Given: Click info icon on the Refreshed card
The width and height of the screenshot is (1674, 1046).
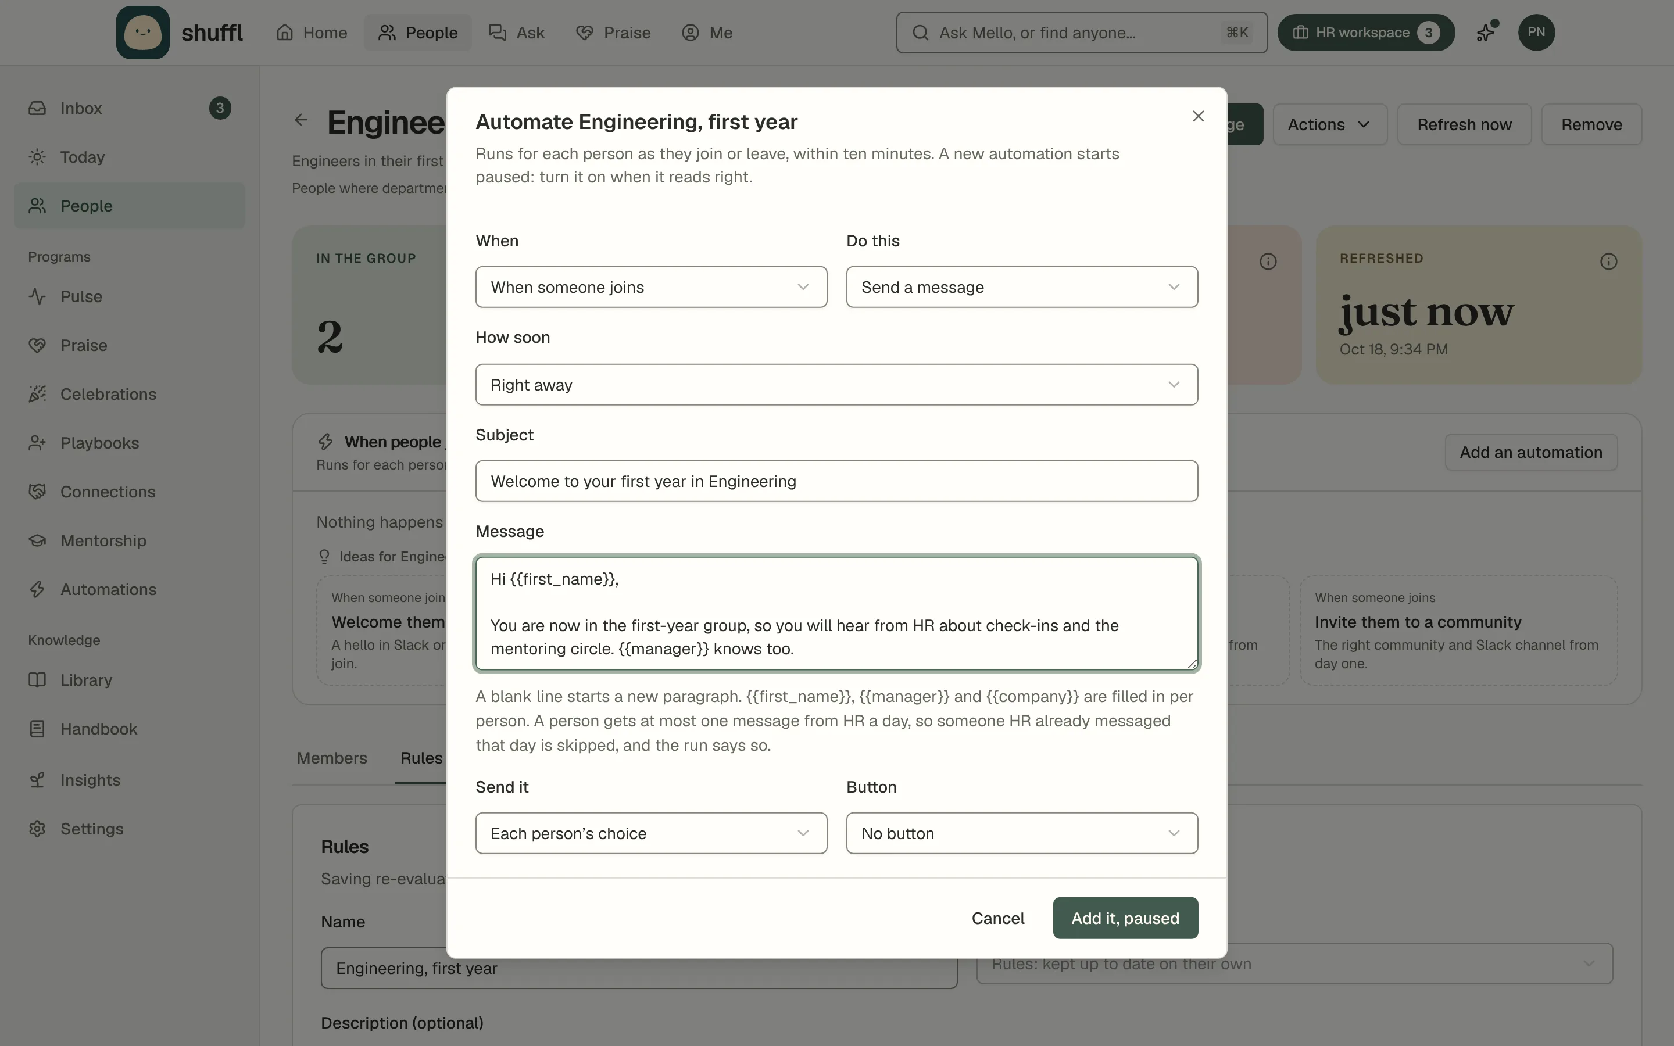Looking at the screenshot, I should (1608, 261).
